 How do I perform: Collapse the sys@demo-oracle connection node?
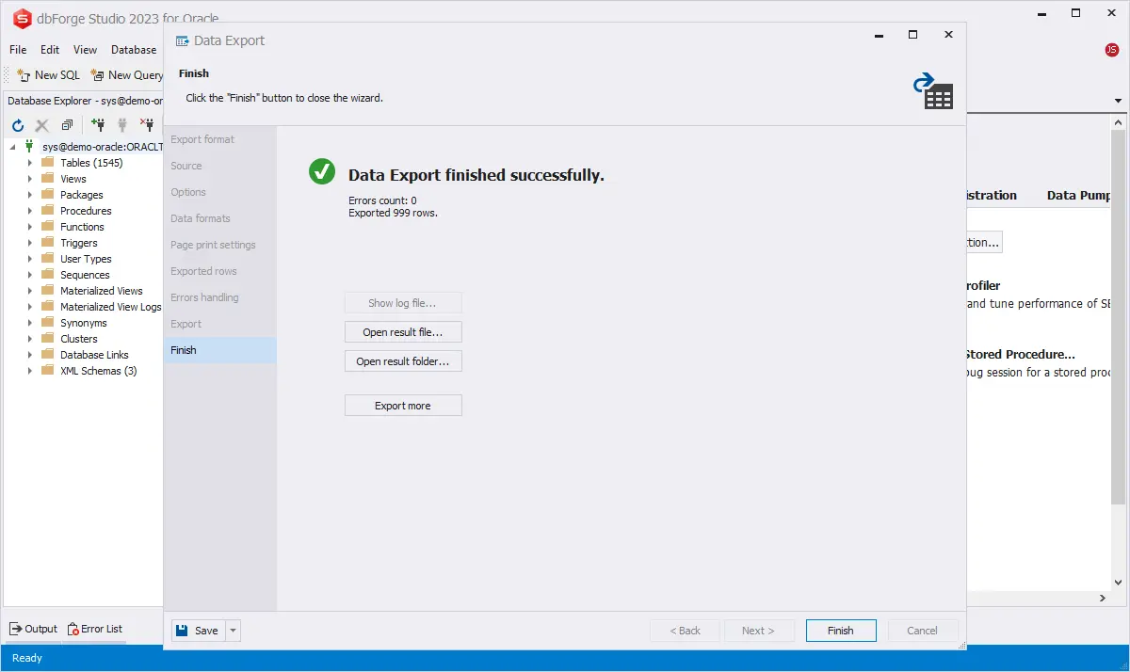tap(12, 147)
